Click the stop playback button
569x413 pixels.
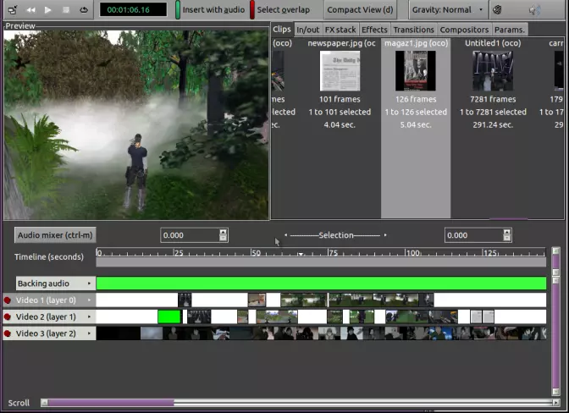click(x=66, y=10)
